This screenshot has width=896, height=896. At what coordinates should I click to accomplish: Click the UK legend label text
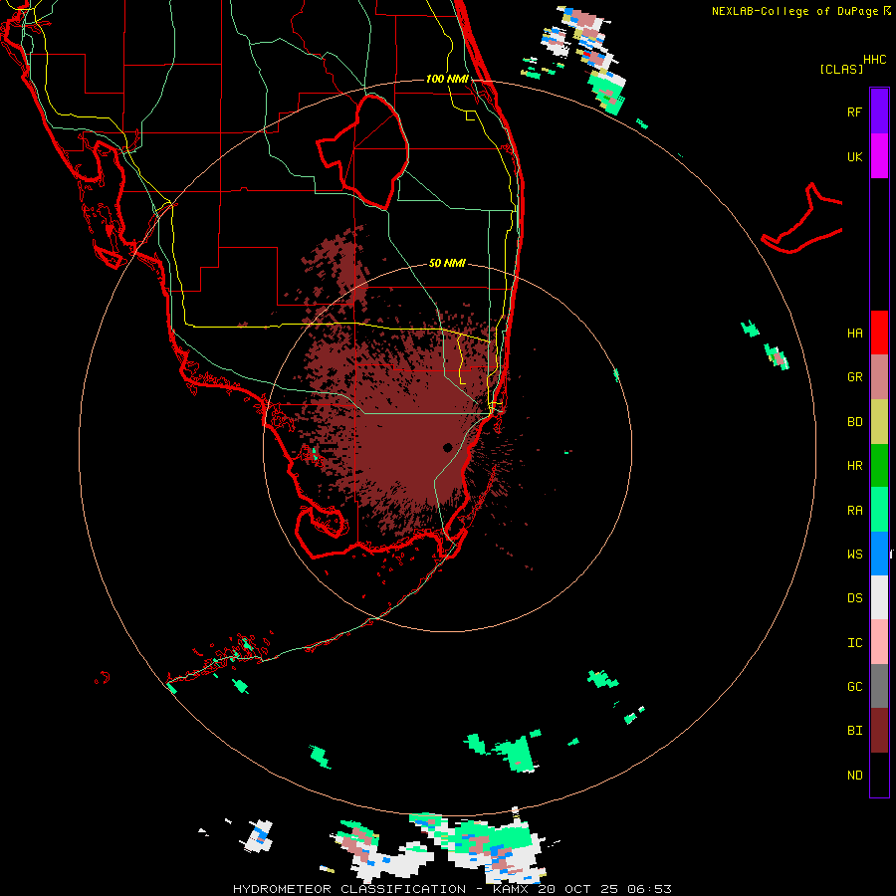click(854, 156)
